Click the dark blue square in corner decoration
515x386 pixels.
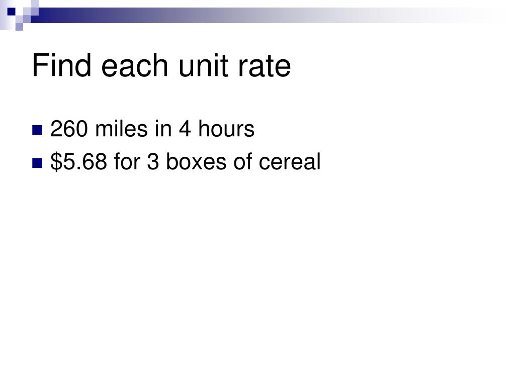(x=11, y=12)
